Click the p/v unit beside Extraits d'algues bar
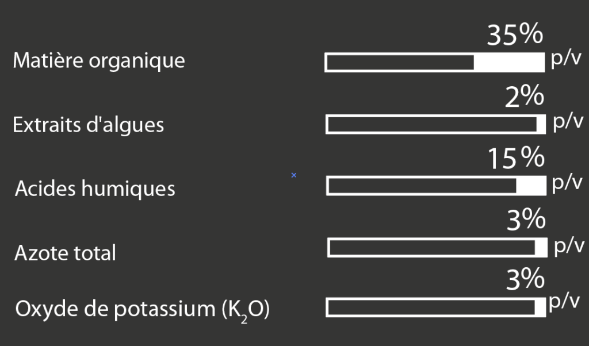The image size is (589, 346). (568, 122)
